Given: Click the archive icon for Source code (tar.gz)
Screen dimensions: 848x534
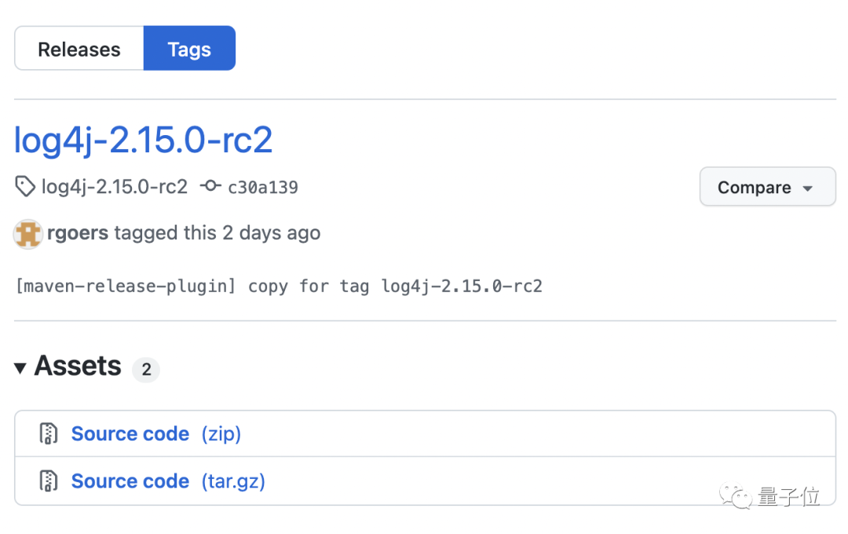Looking at the screenshot, I should pyautogui.click(x=49, y=481).
